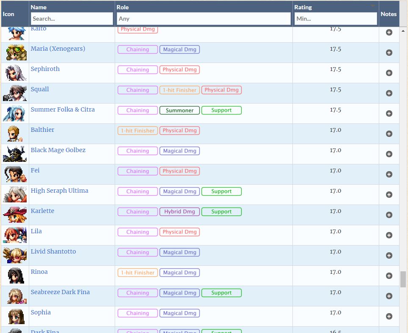
Task: Click plus icon in Sophia row
Action: [x=389, y=316]
